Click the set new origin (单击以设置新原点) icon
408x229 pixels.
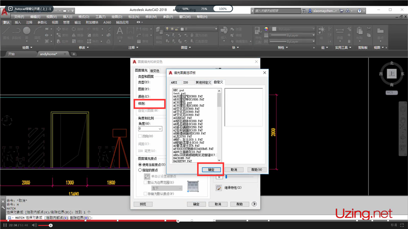pos(148,176)
